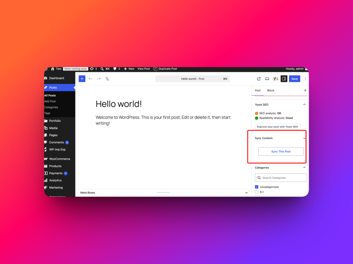
Task: Redo the last undone edit
Action: coord(99,79)
